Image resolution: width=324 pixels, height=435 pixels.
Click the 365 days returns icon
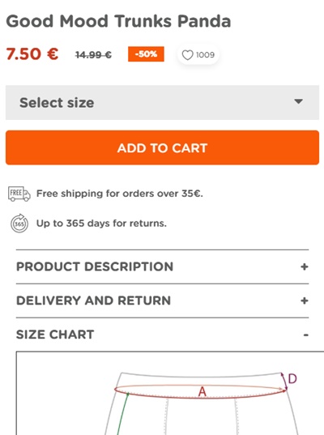point(19,224)
